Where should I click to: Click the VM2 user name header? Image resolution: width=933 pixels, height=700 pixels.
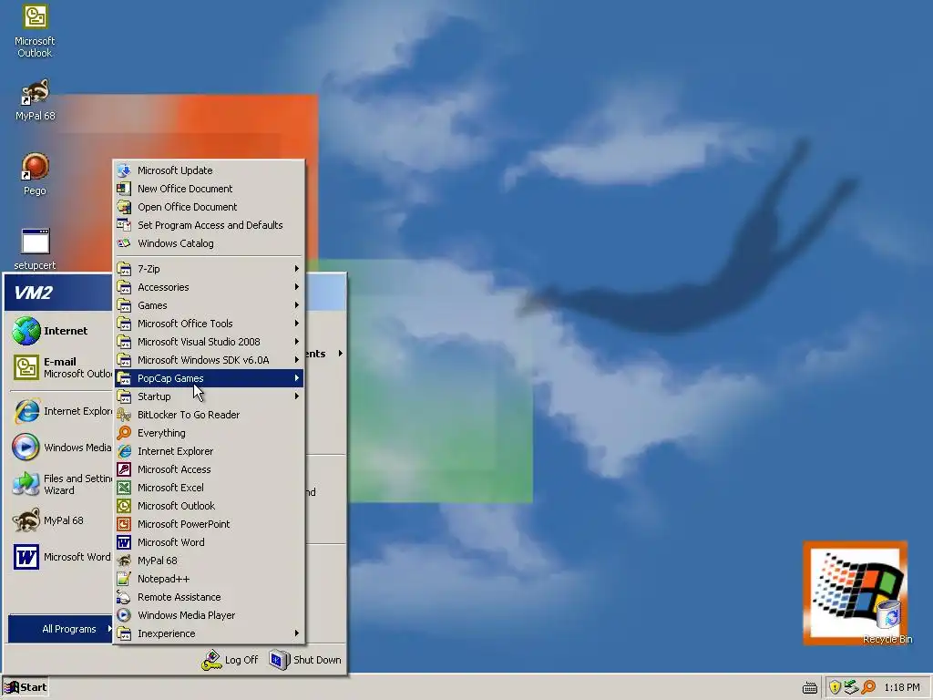pyautogui.click(x=34, y=293)
